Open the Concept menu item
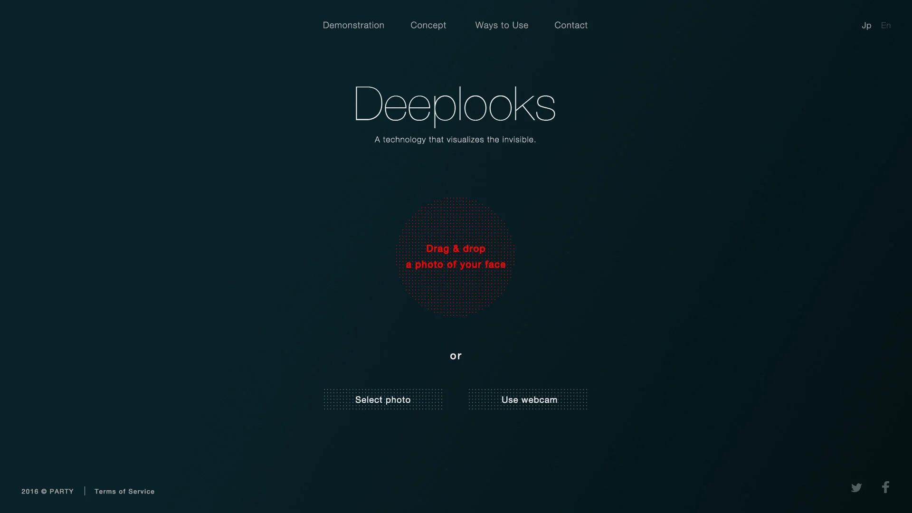 tap(428, 25)
